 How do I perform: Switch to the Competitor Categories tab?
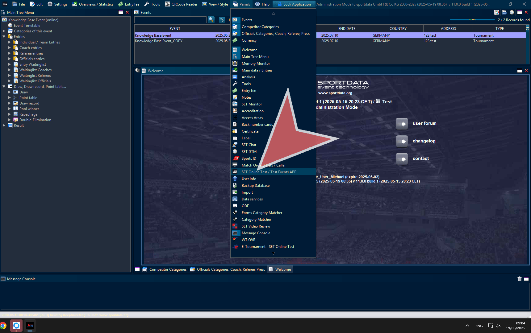[168, 269]
